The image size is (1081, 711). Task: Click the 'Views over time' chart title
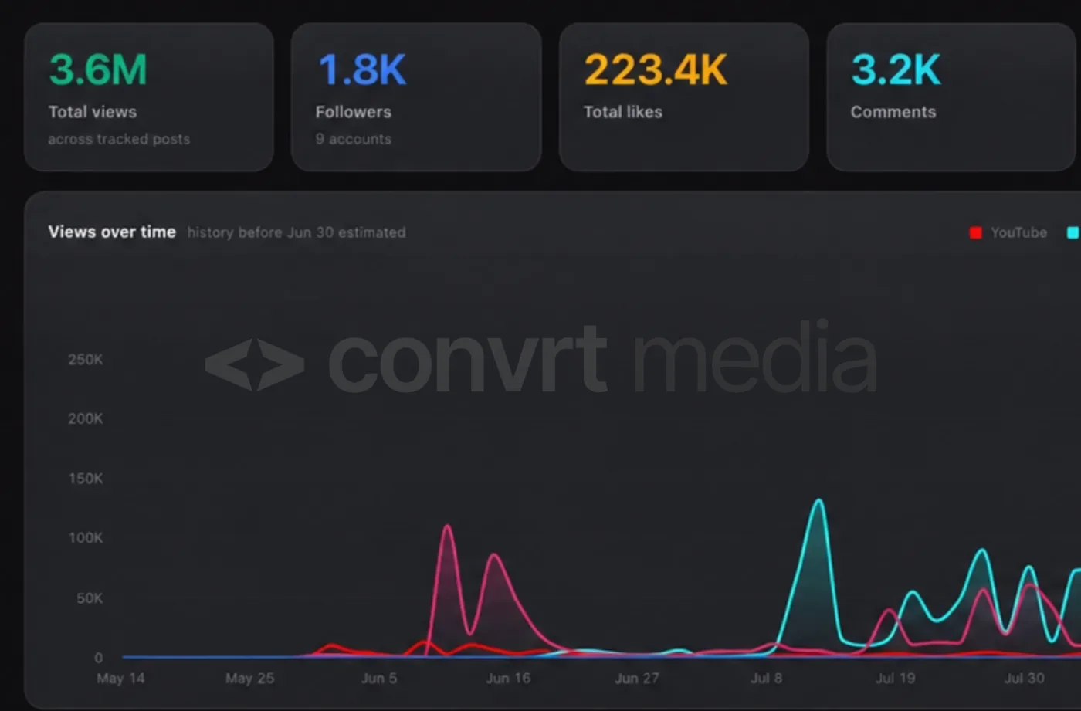112,232
